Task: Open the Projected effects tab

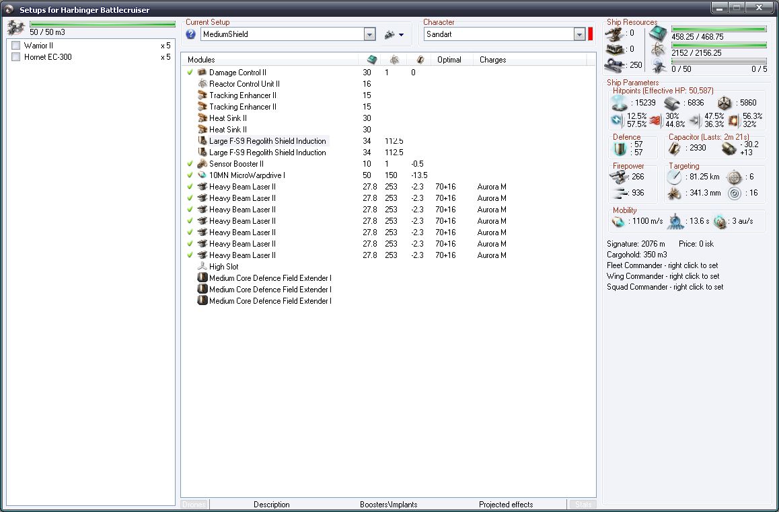Action: pos(506,505)
